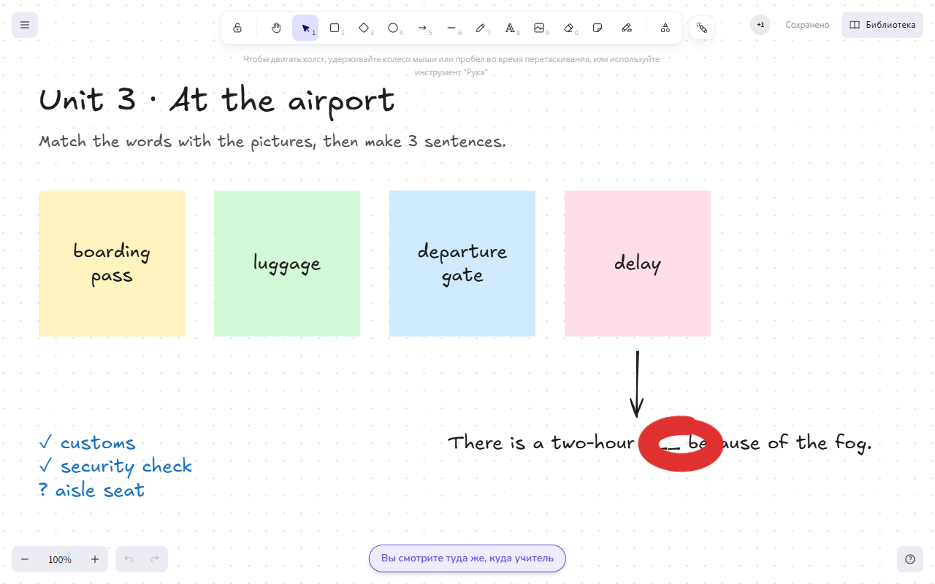Select the Ellipse tool
The image size is (935, 584).
coord(393,28)
